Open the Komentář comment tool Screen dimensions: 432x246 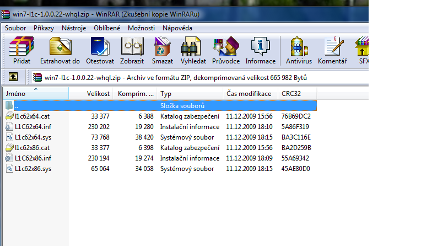(334, 46)
